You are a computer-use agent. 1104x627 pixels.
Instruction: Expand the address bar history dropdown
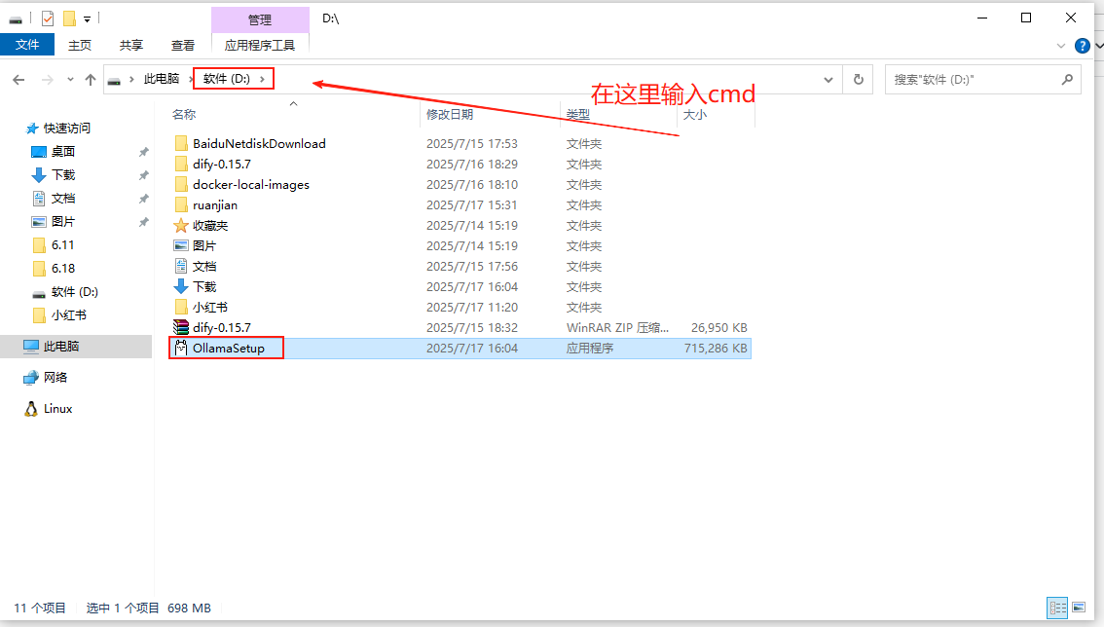pos(828,80)
